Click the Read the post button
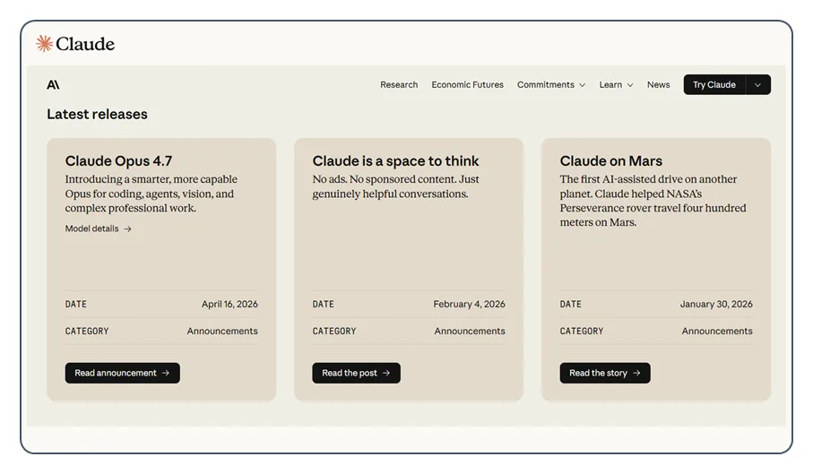813x474 pixels. (356, 373)
